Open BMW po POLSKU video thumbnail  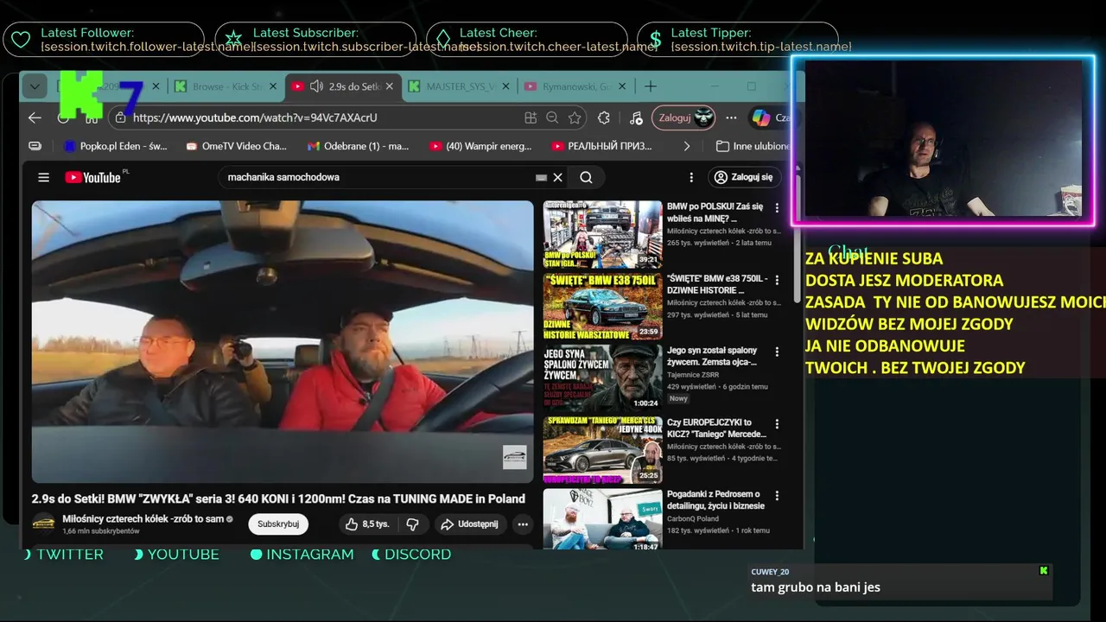pyautogui.click(x=603, y=234)
